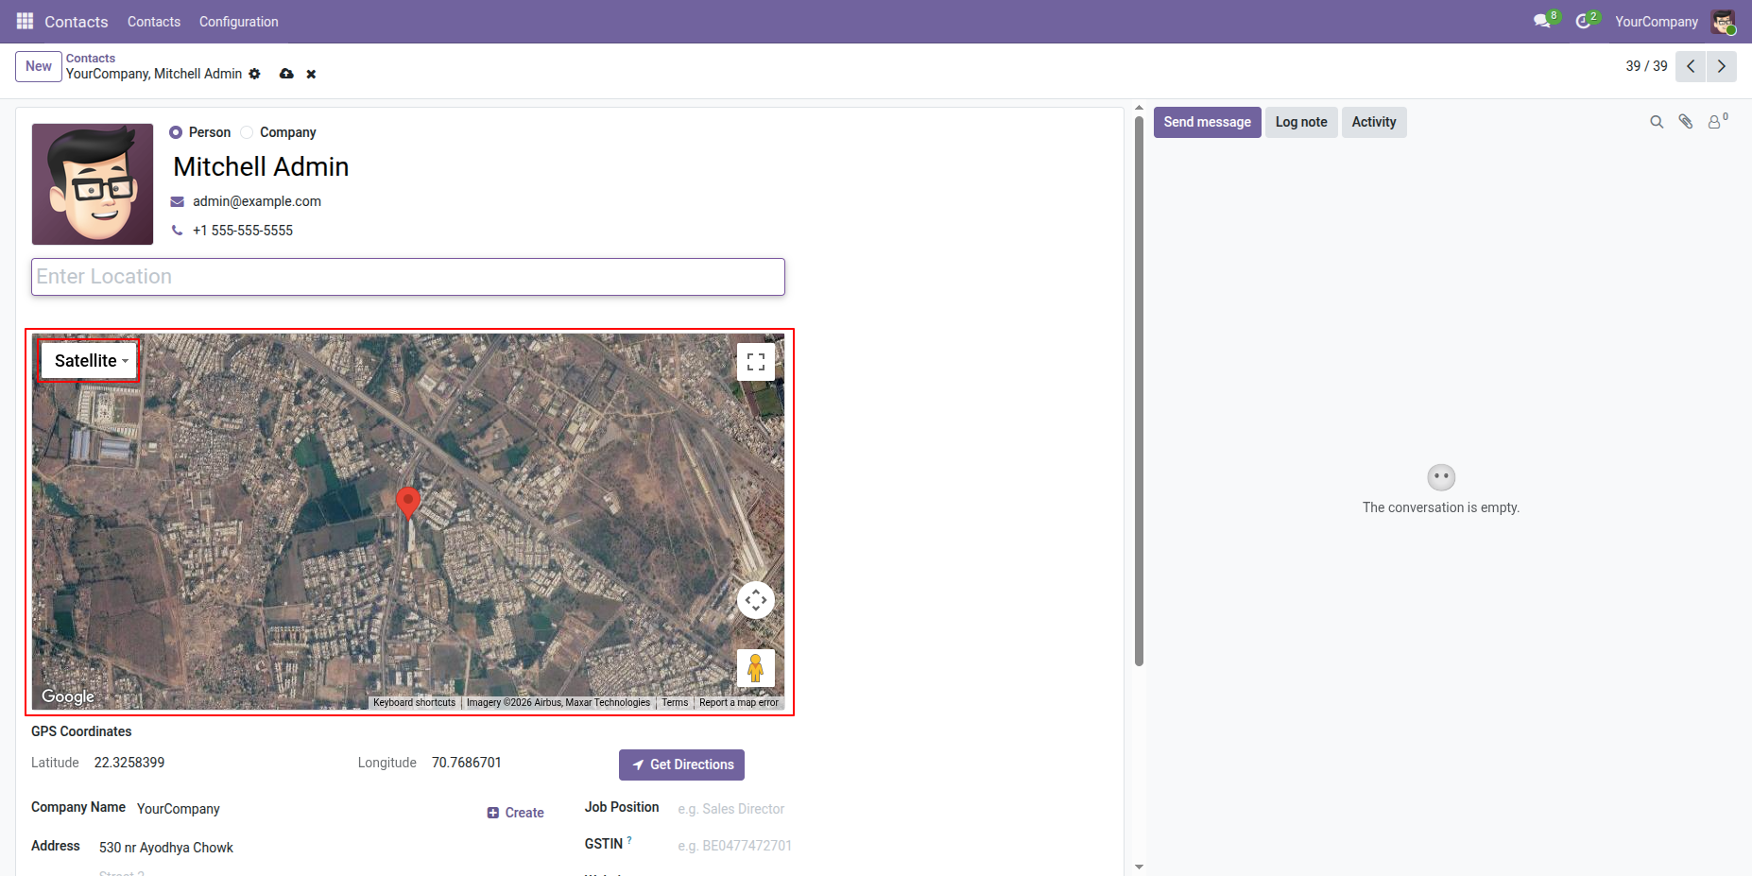Image resolution: width=1752 pixels, height=876 pixels.
Task: Discard changes with the X icon
Action: coord(311,74)
